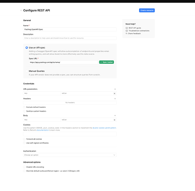195x191 pixels.
Task: Enable Exclude default headers checkbox
Action: [x=24, y=107]
